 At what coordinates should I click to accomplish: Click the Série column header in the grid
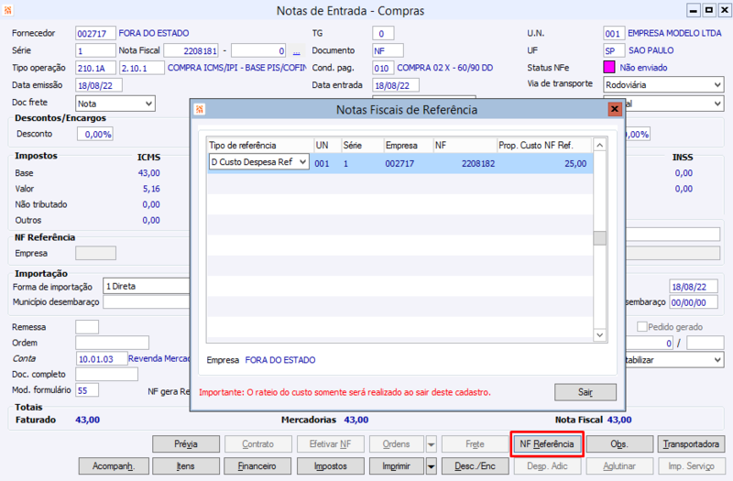(362, 146)
